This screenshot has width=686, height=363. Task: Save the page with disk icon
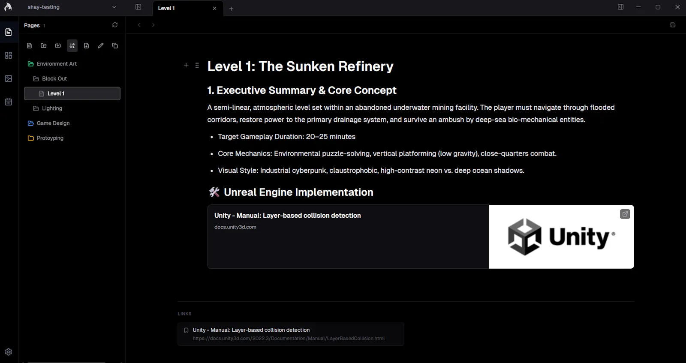pos(673,25)
